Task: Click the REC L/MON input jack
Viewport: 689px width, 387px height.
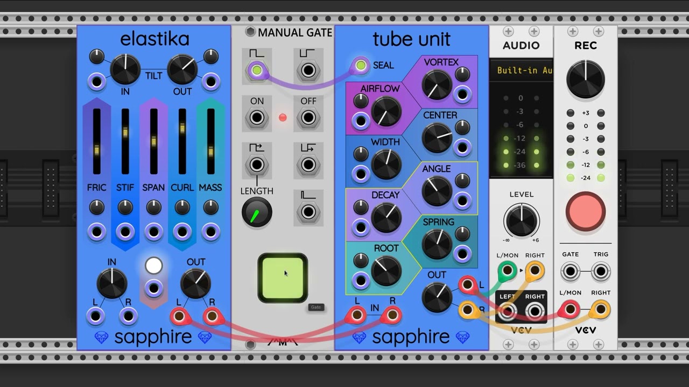Action: 571,310
